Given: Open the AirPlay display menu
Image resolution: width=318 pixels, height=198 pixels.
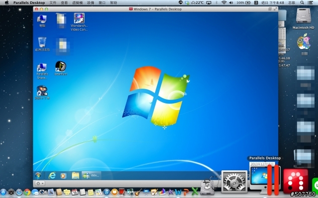Looking at the screenshot, I should pyautogui.click(x=209, y=2).
